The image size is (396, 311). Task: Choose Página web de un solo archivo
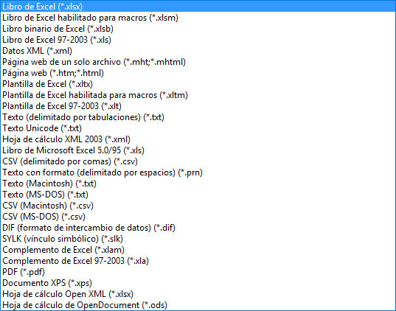(x=198, y=62)
